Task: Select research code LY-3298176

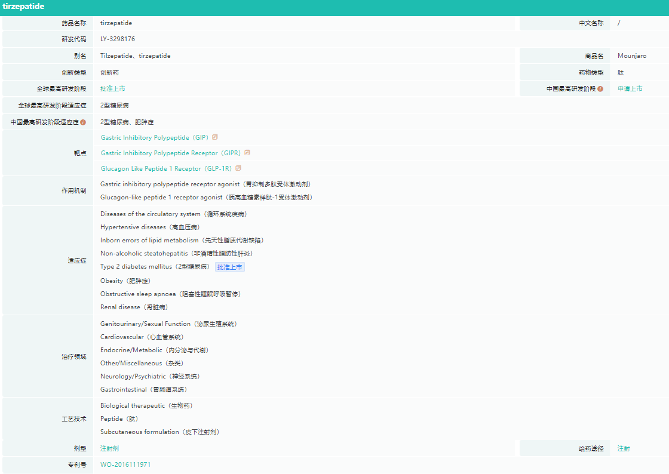Action: point(118,39)
